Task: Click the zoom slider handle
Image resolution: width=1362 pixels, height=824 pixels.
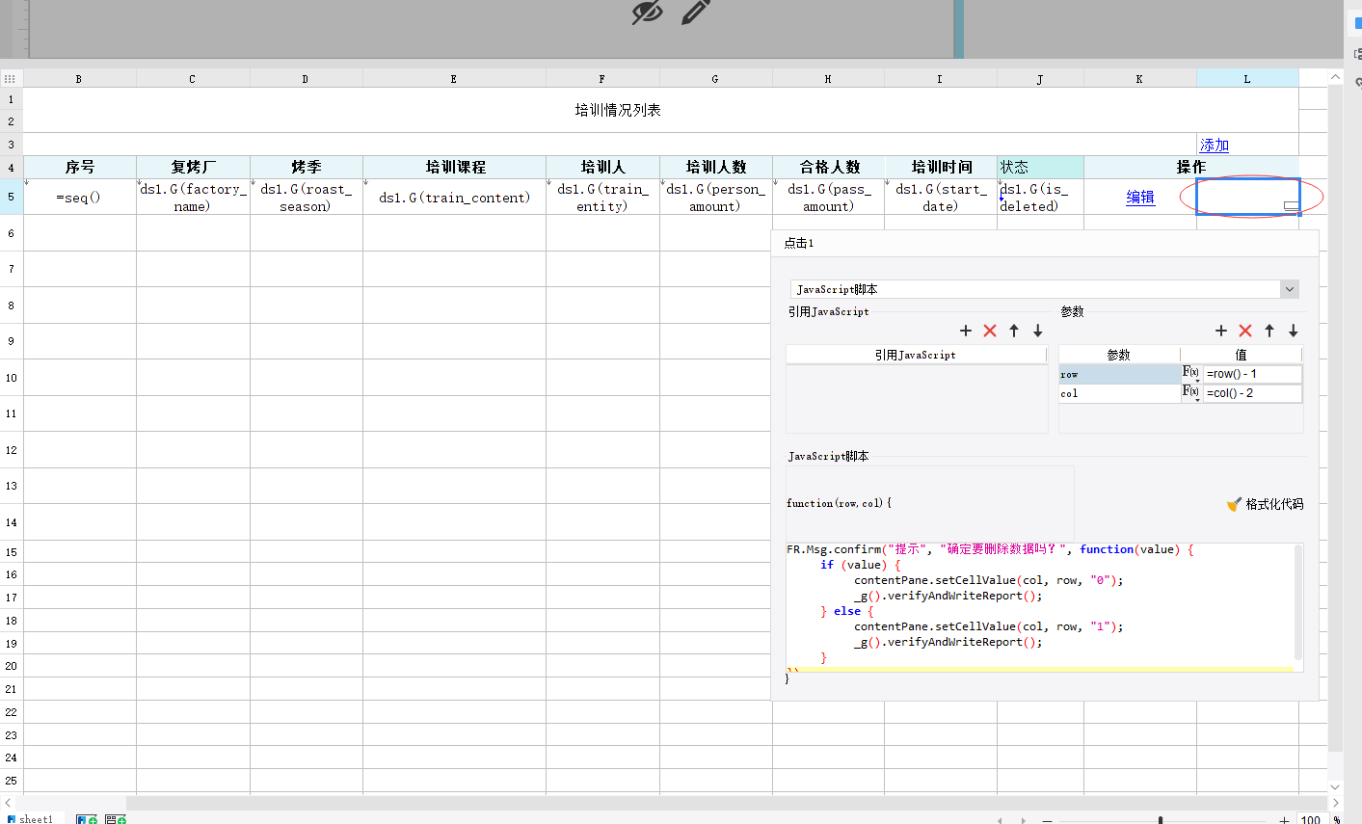Action: click(x=1161, y=820)
